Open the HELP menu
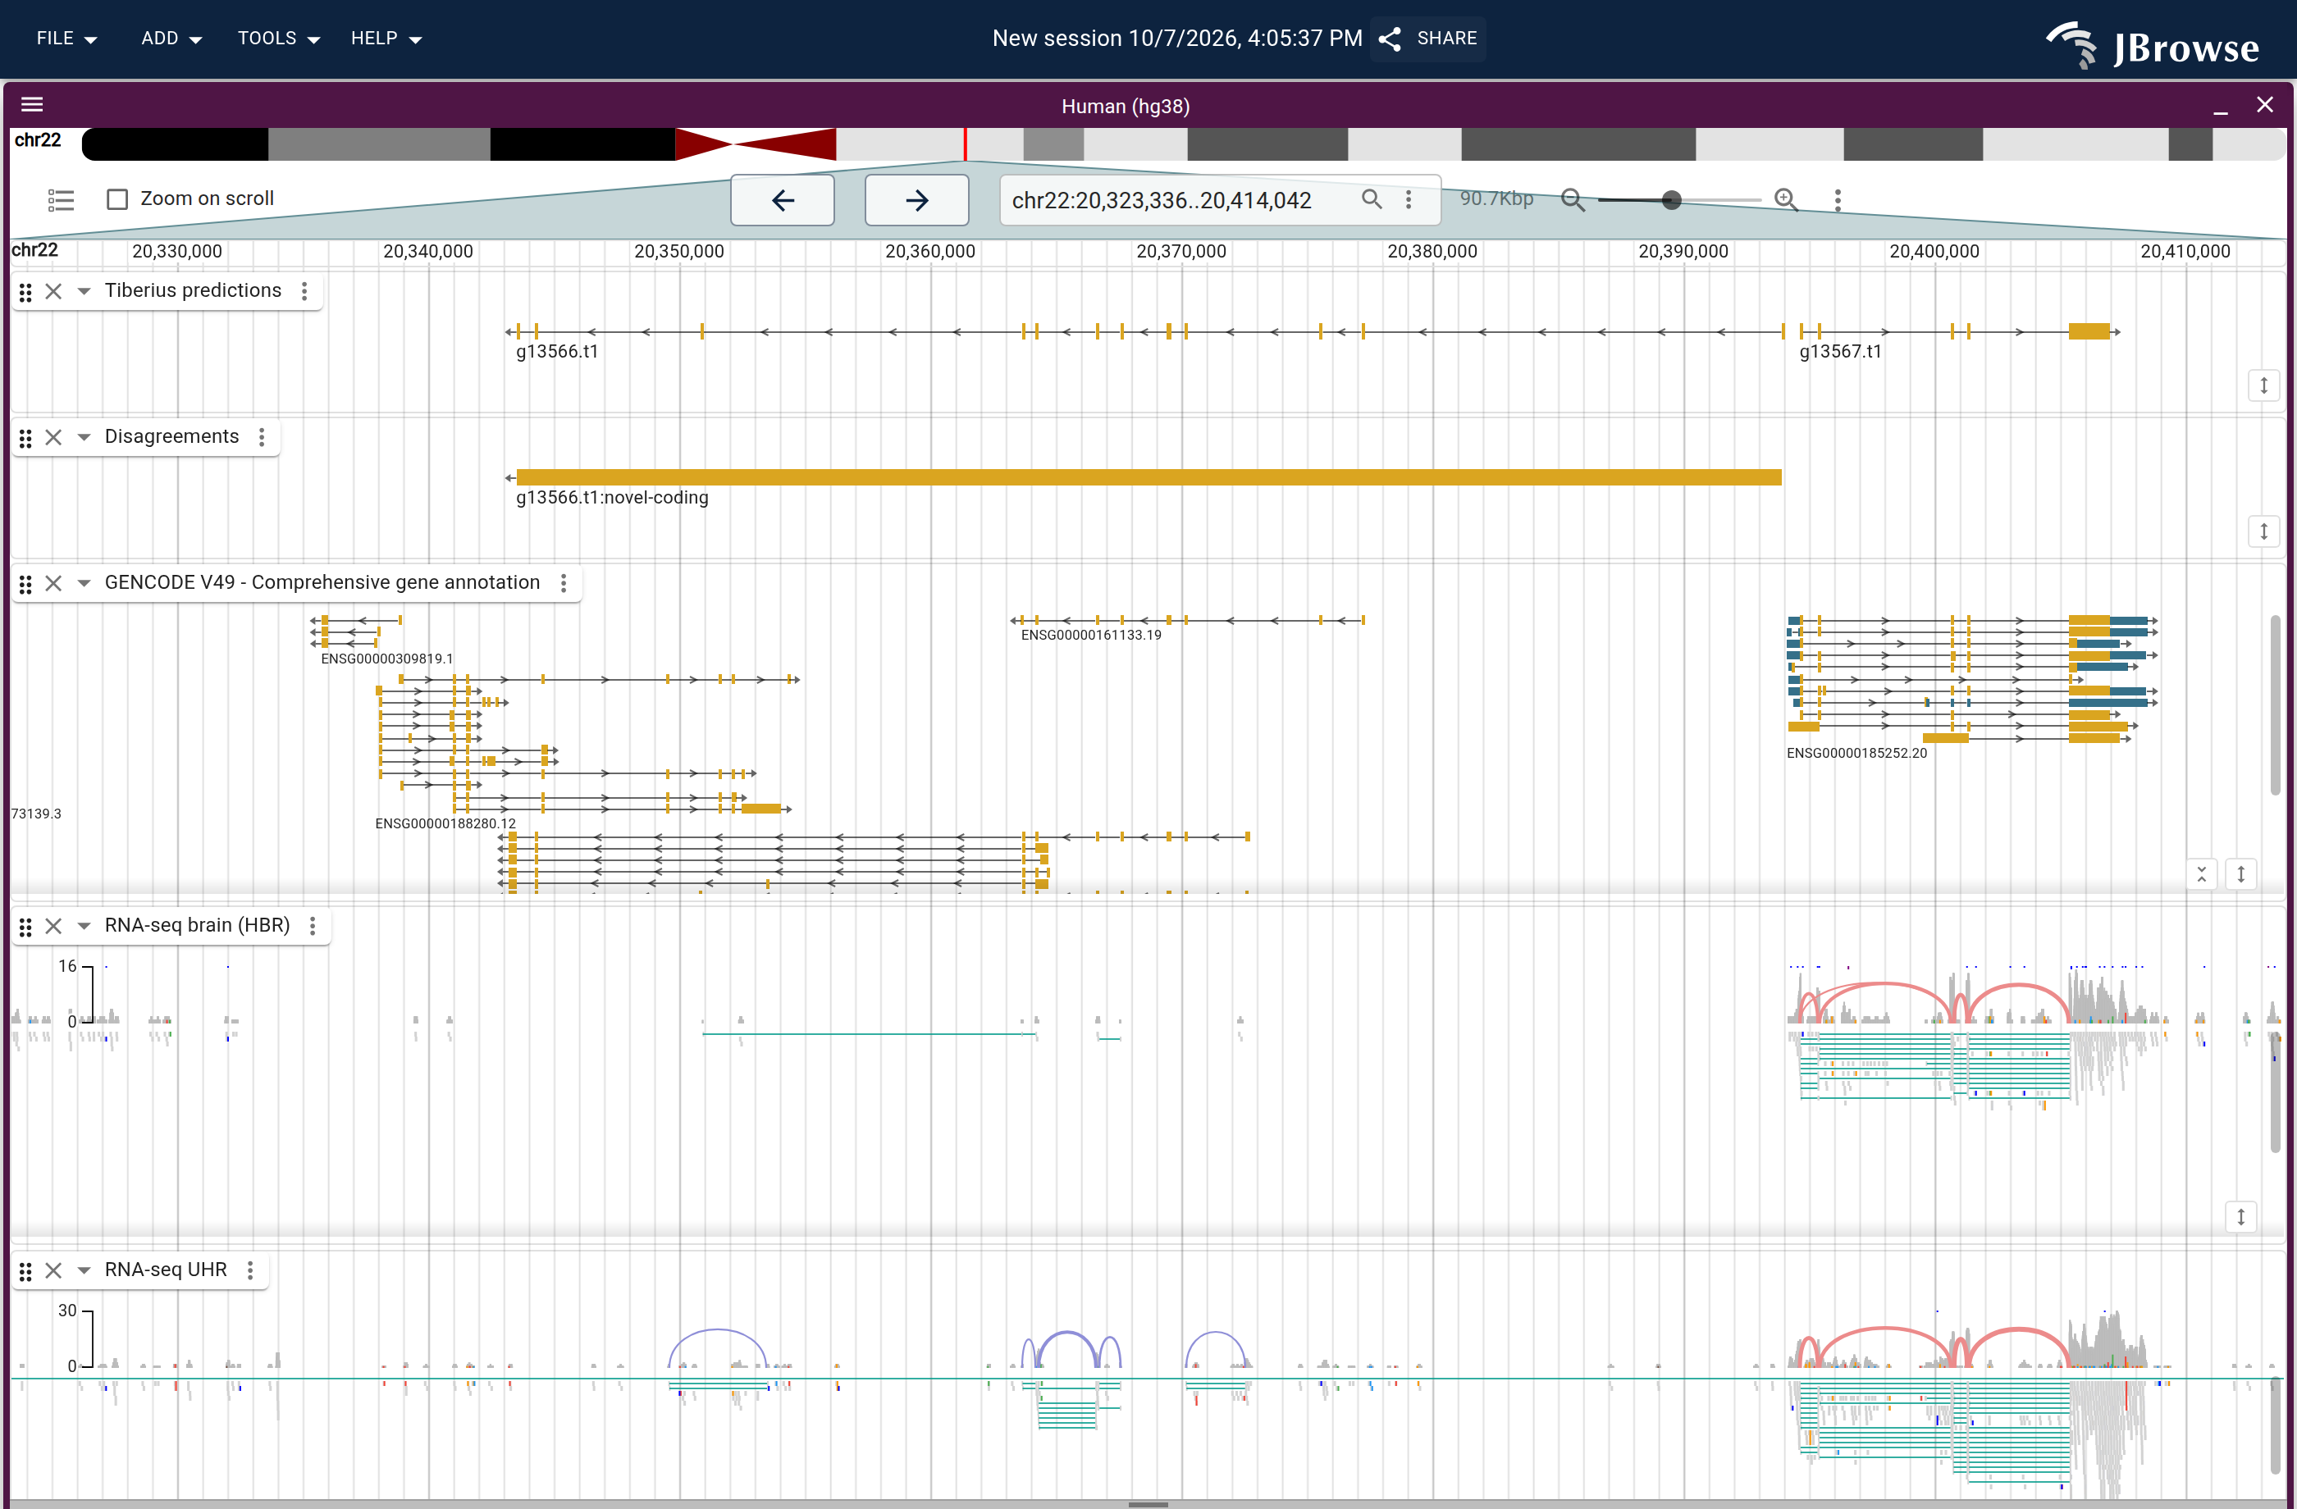Image resolution: width=2297 pixels, height=1509 pixels. coord(386,39)
